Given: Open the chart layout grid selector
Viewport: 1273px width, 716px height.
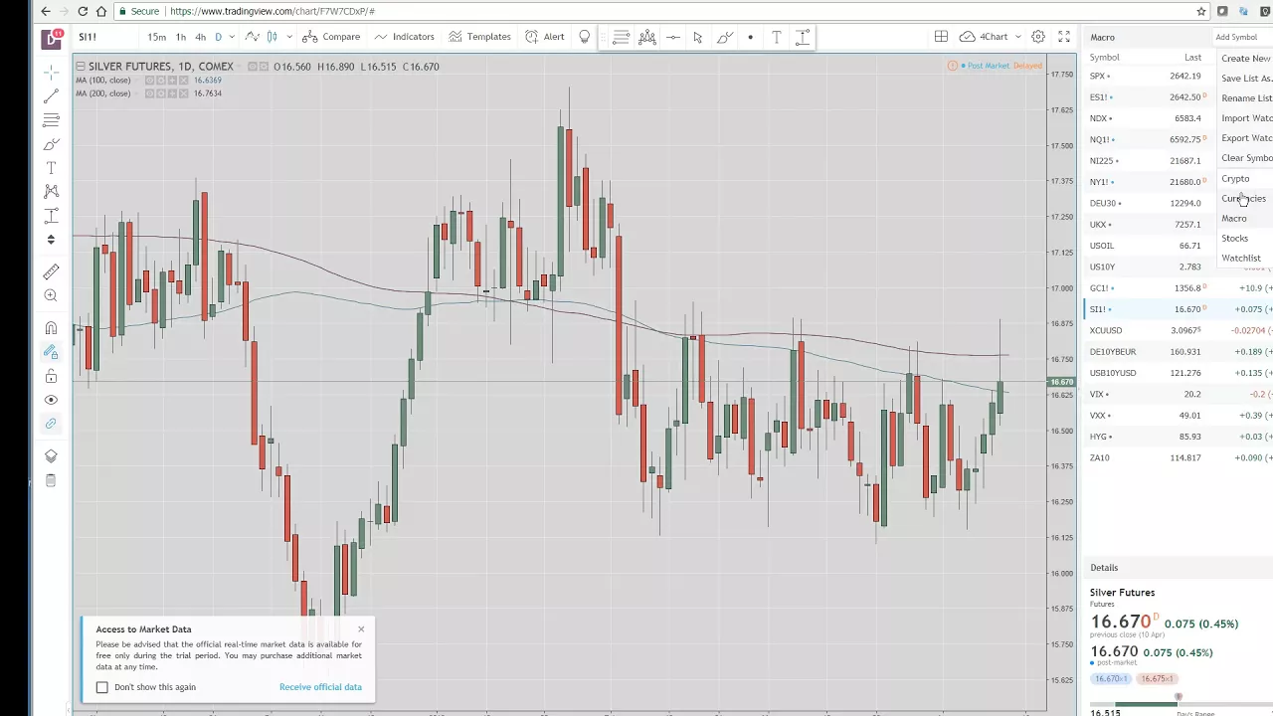Looking at the screenshot, I should click(x=941, y=37).
